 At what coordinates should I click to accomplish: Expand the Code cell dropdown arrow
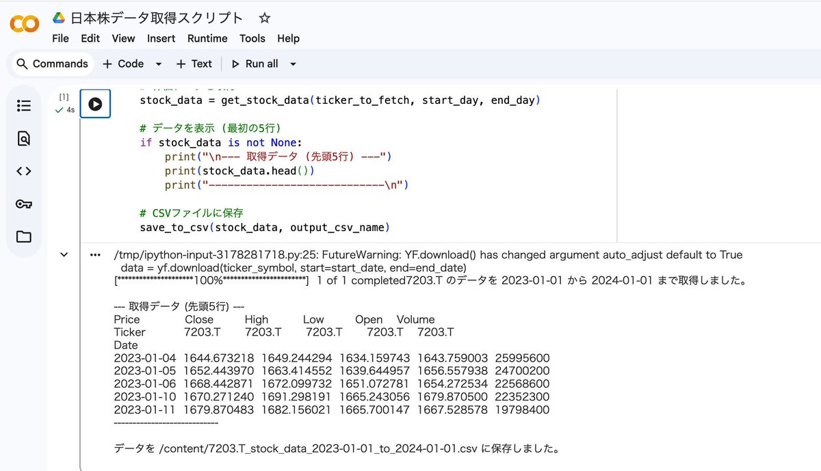(159, 64)
